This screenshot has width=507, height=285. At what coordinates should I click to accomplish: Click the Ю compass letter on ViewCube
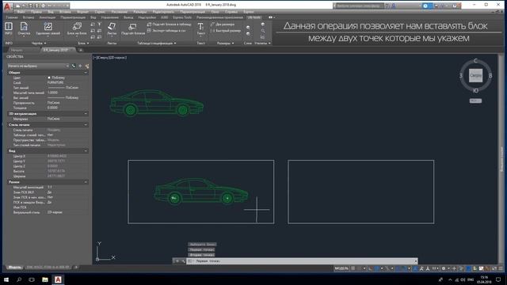tap(475, 91)
